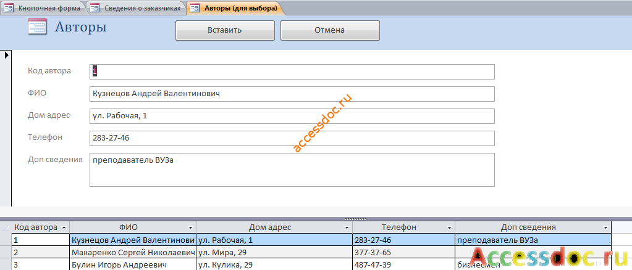Click the Вставить button

(x=225, y=30)
